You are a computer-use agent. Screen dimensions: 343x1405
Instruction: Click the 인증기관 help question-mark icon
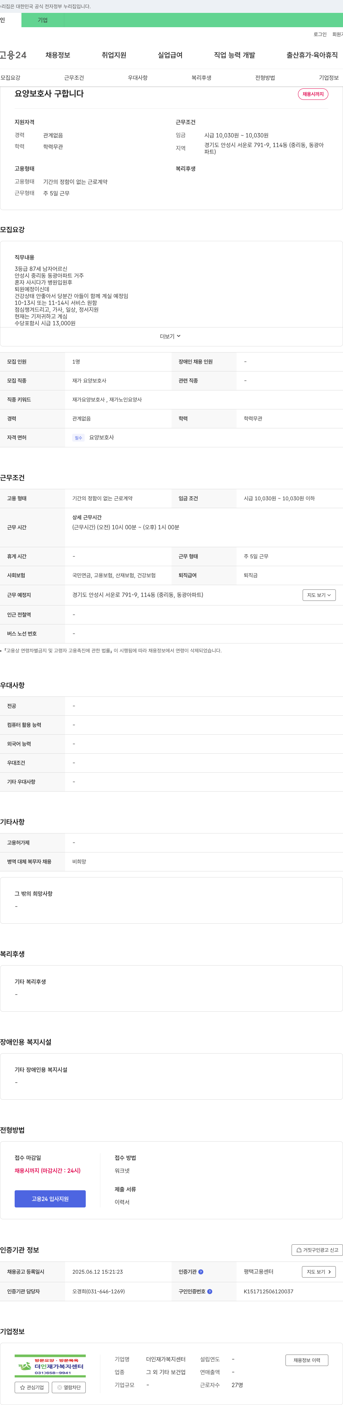[201, 1272]
